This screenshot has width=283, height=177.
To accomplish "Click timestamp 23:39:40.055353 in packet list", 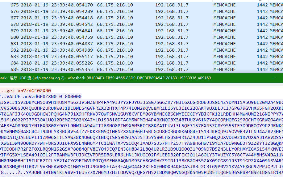I will [x=72, y=70].
